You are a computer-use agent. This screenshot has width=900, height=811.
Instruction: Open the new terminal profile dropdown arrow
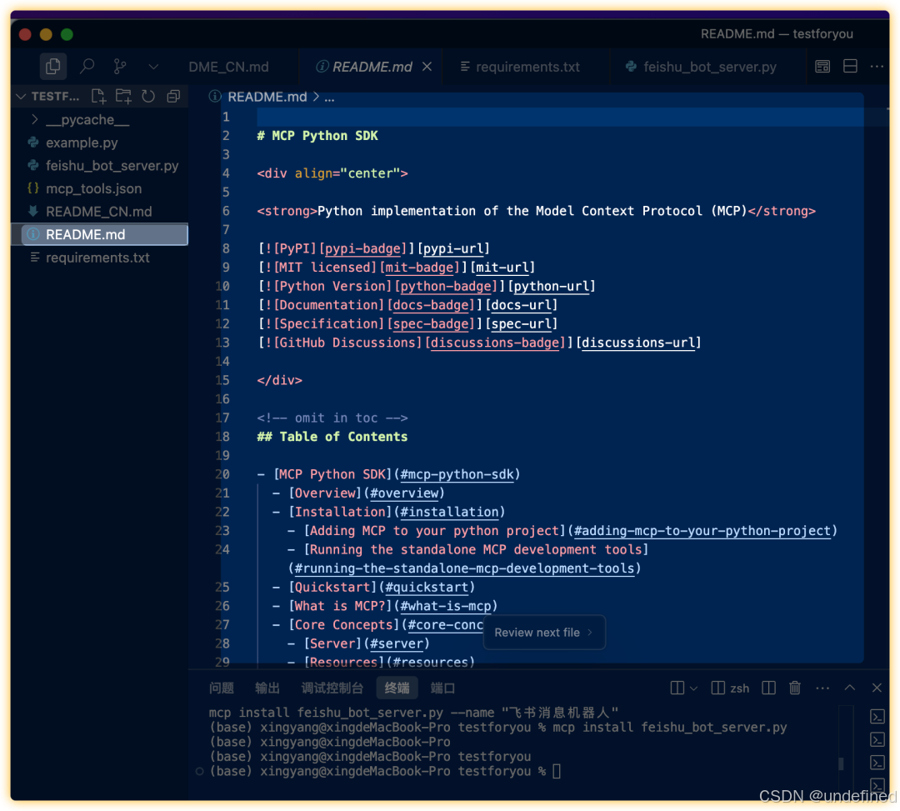(x=693, y=688)
